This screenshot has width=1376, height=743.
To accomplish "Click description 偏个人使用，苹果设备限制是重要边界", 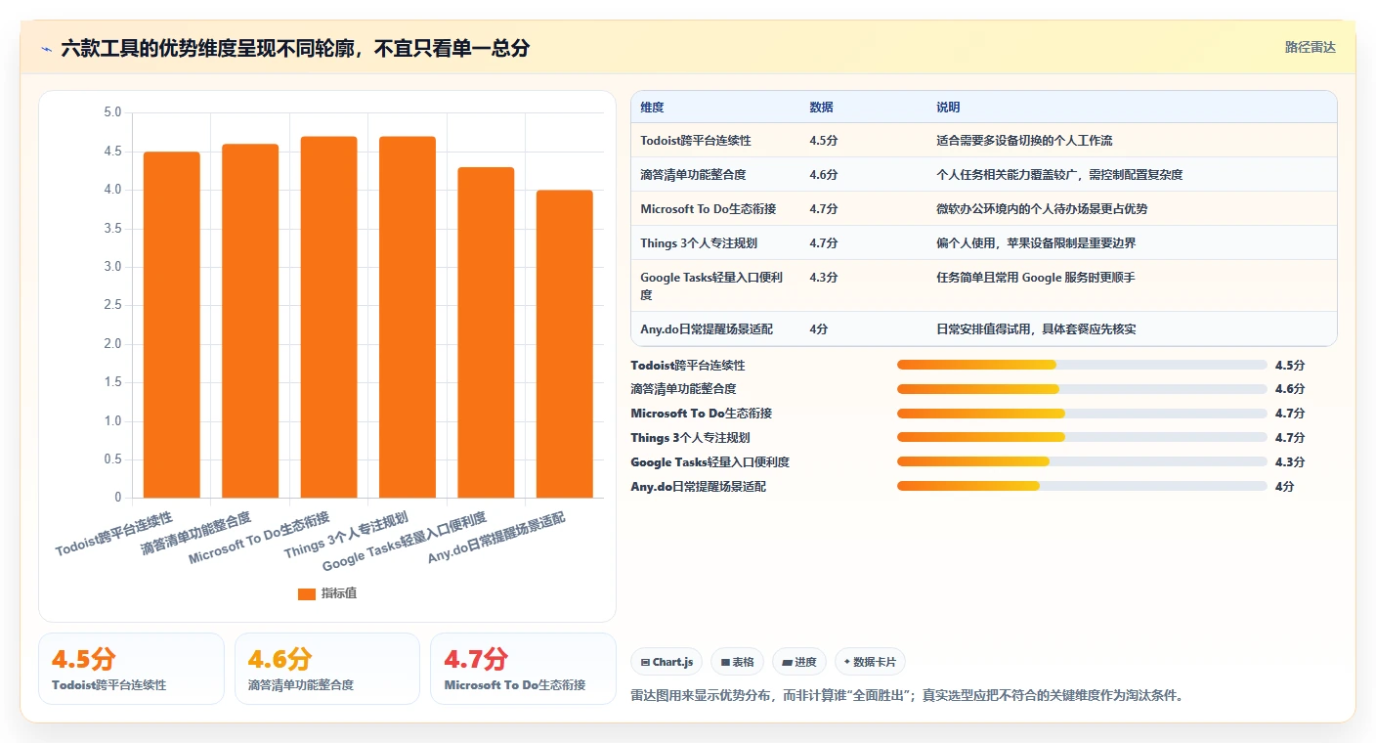I will pyautogui.click(x=1036, y=243).
